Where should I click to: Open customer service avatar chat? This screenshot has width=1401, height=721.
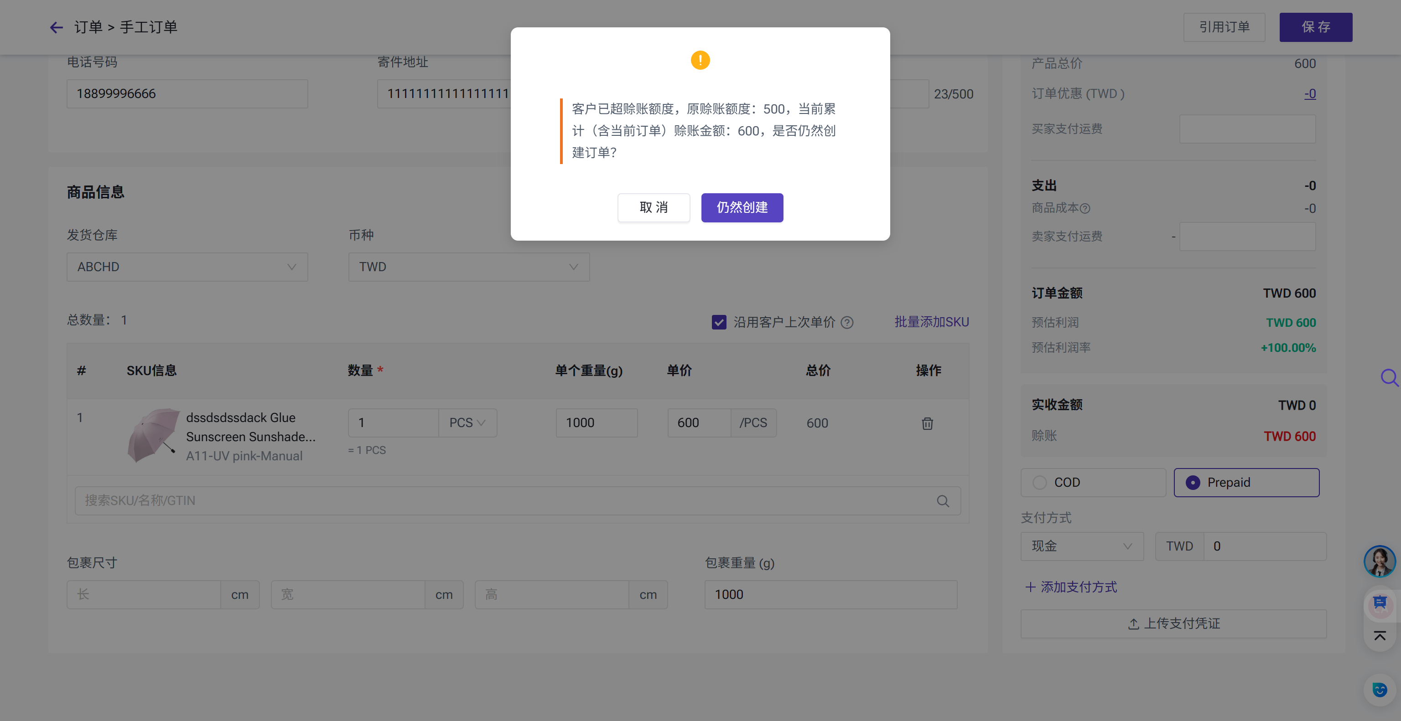pyautogui.click(x=1379, y=561)
